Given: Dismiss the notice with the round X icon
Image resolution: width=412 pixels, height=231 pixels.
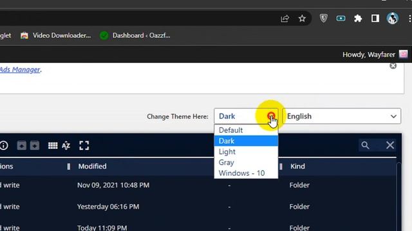Looking at the screenshot, I should 393,65.
